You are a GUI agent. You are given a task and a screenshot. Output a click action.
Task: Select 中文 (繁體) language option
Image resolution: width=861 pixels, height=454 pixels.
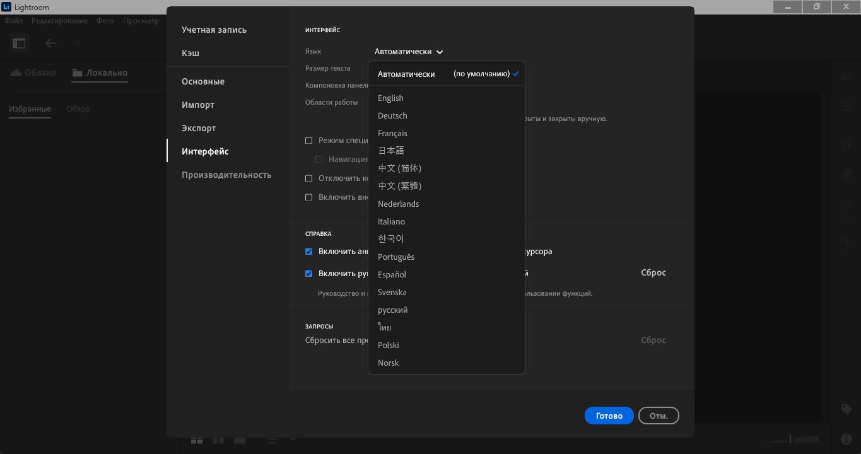[447, 186]
